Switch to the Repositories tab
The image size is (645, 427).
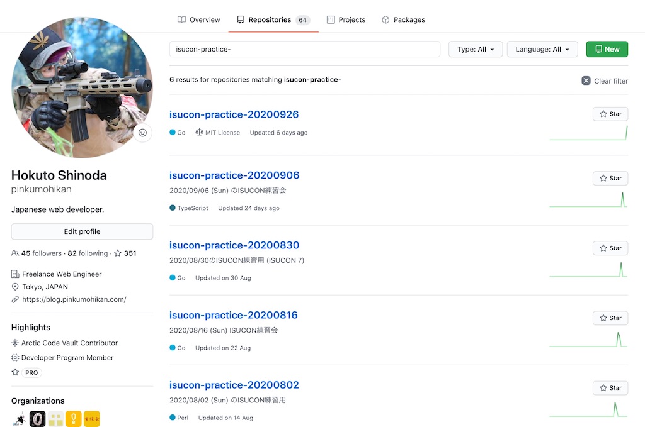tap(273, 19)
